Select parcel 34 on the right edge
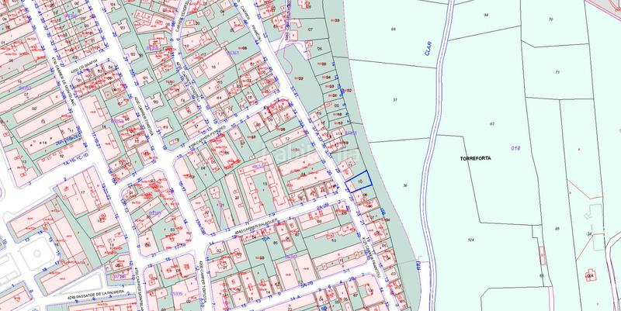The height and width of the screenshot is (311, 621). 589,233
